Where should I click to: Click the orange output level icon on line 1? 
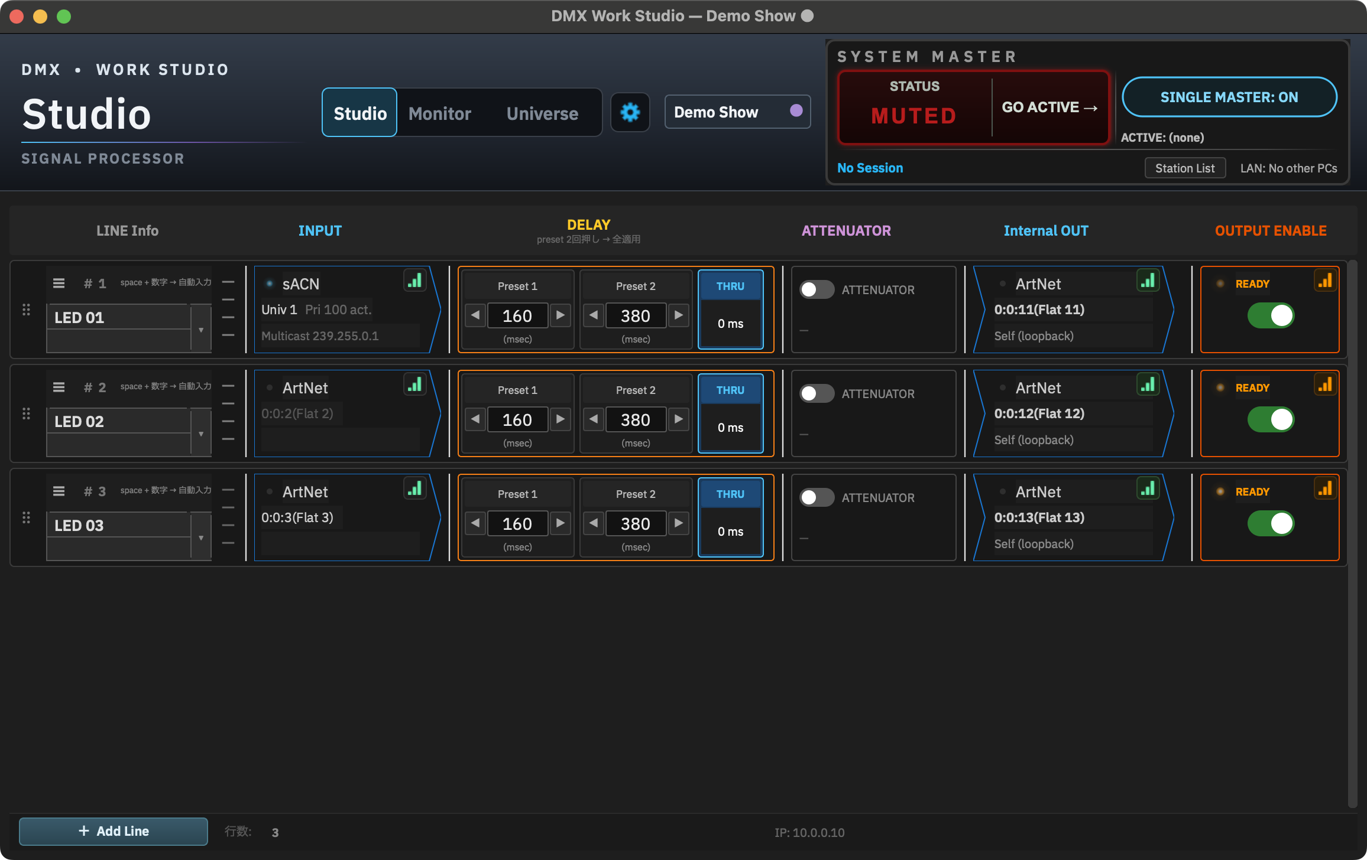(x=1326, y=281)
